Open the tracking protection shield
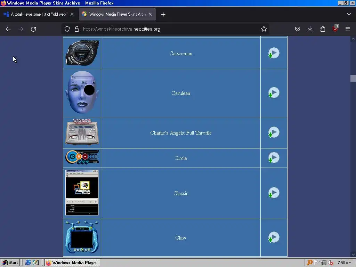Viewport: 356px width, 267px height. [67, 29]
